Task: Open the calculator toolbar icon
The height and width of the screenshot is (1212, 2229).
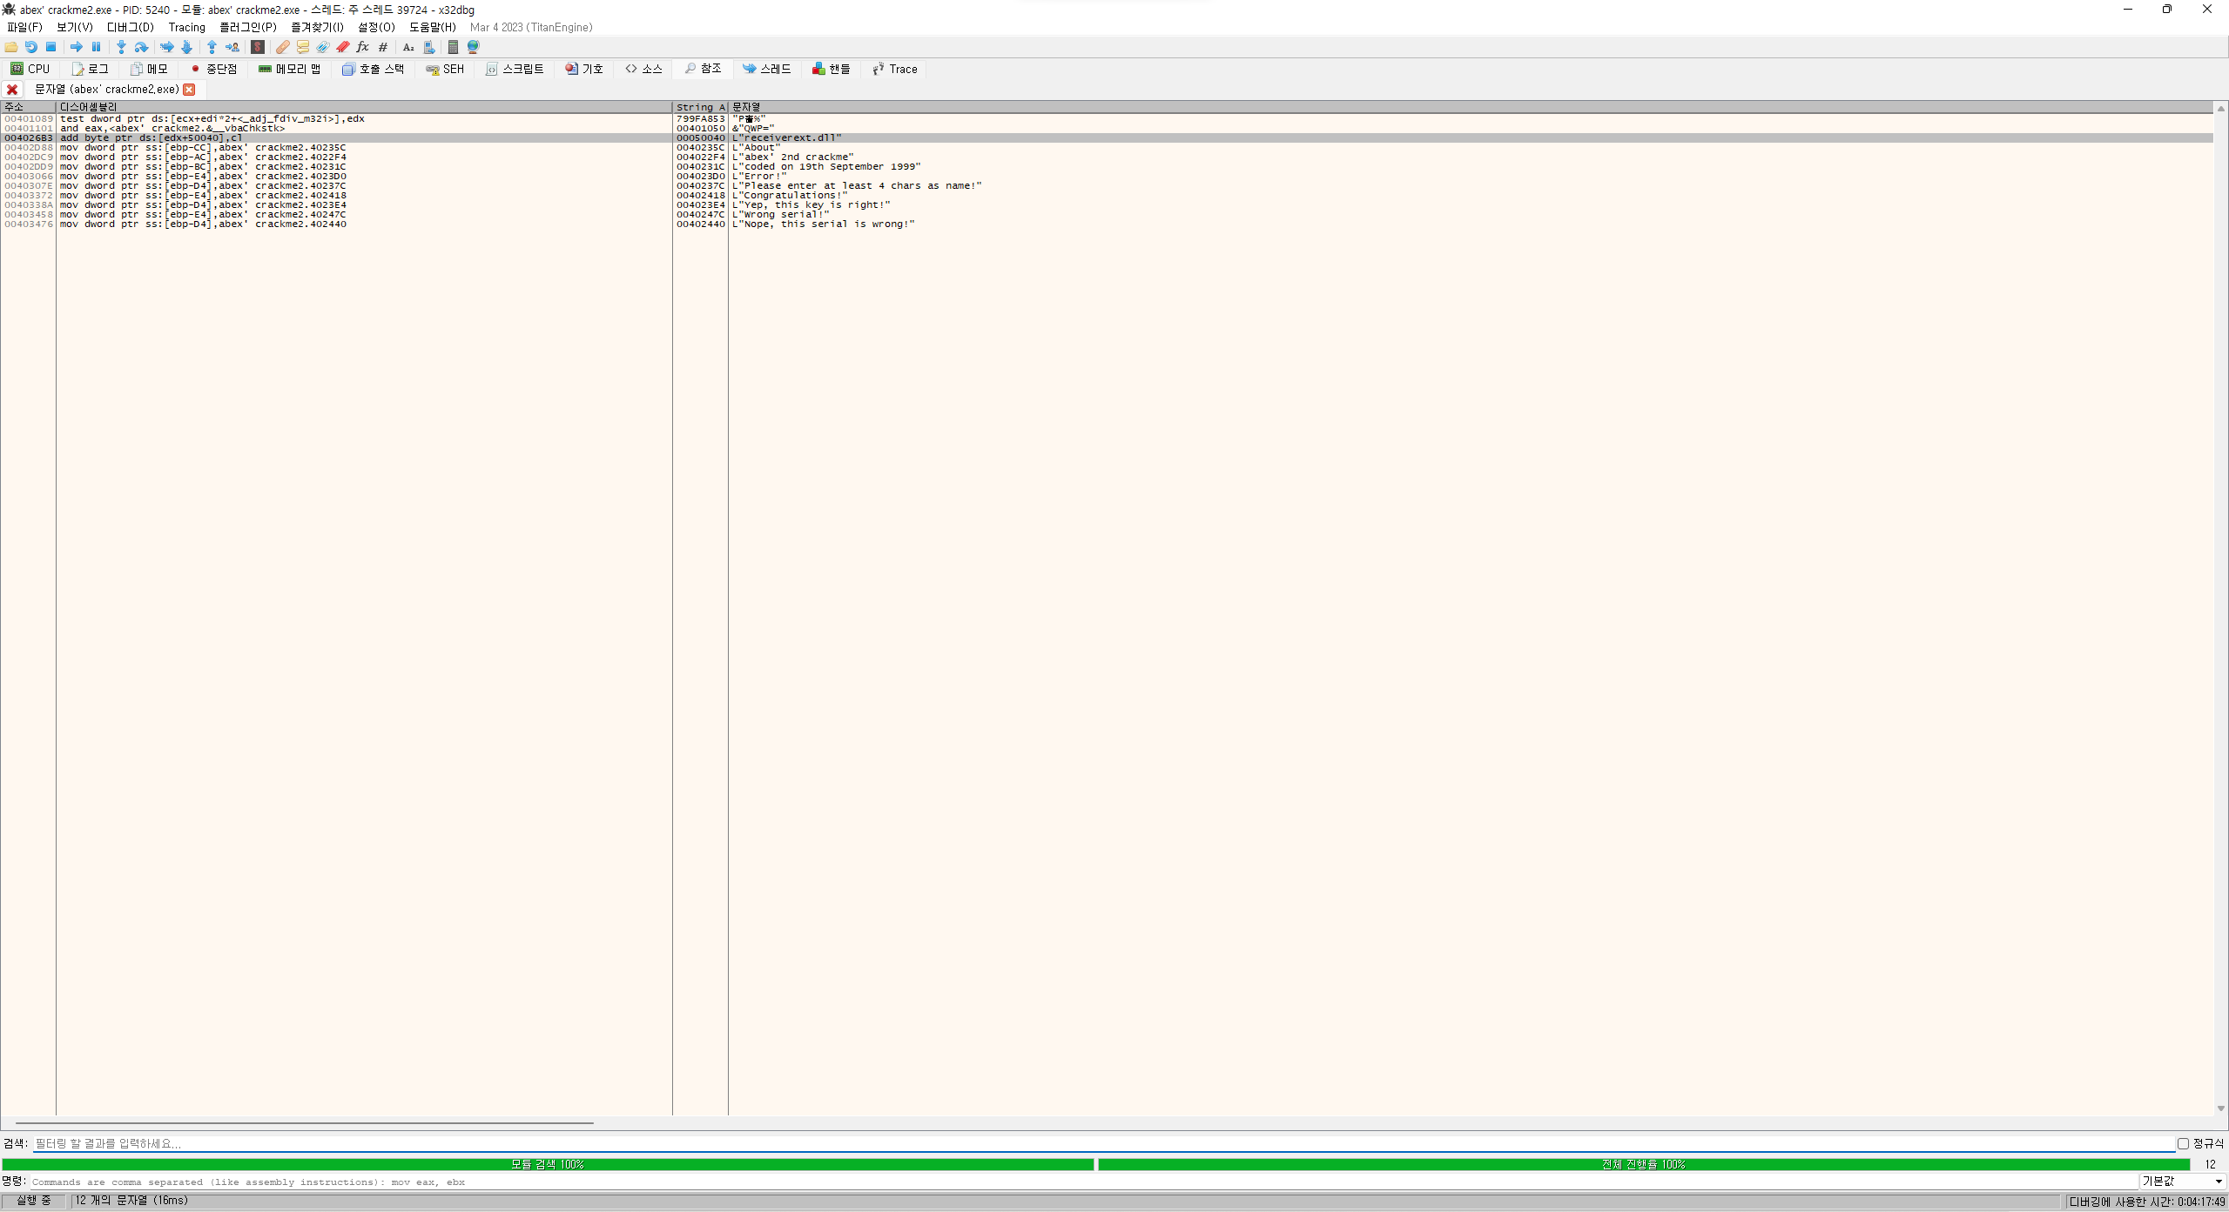Action: (453, 47)
